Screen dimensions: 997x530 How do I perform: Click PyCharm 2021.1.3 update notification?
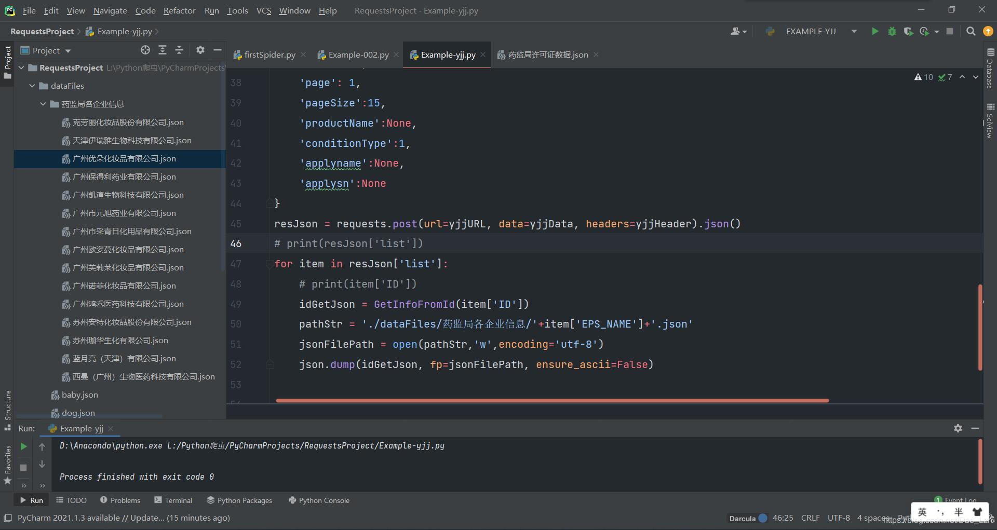[x=124, y=518]
